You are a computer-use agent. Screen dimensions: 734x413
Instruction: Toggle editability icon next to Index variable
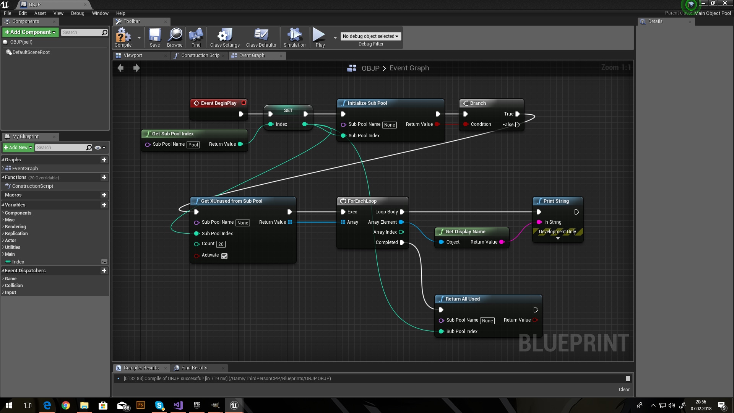tap(104, 262)
